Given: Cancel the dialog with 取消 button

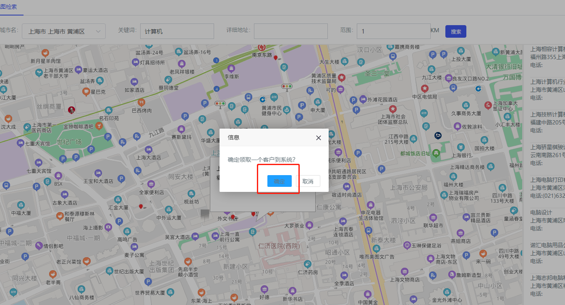Looking at the screenshot, I should click(x=308, y=181).
